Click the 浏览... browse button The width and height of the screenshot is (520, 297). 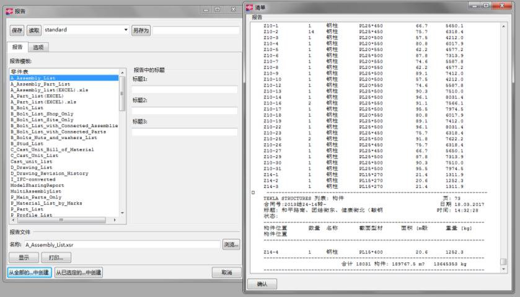[x=231, y=244]
